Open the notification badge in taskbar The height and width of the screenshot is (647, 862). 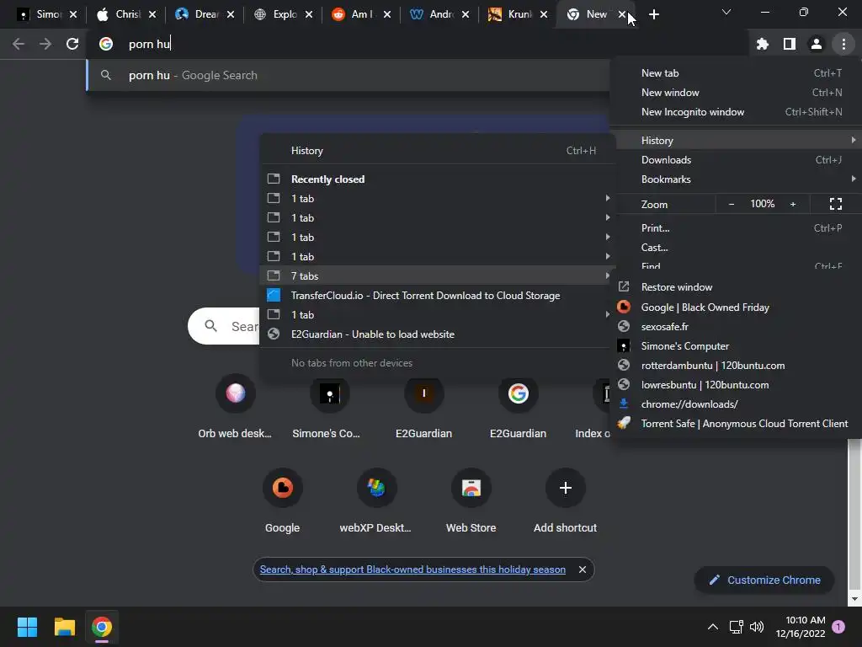(838, 627)
